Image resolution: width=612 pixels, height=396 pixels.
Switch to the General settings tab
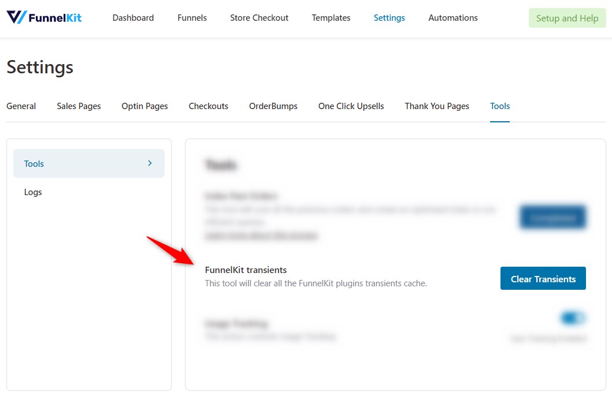coord(21,106)
